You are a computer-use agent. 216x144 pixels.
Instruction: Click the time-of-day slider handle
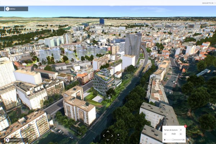(x=173, y=140)
